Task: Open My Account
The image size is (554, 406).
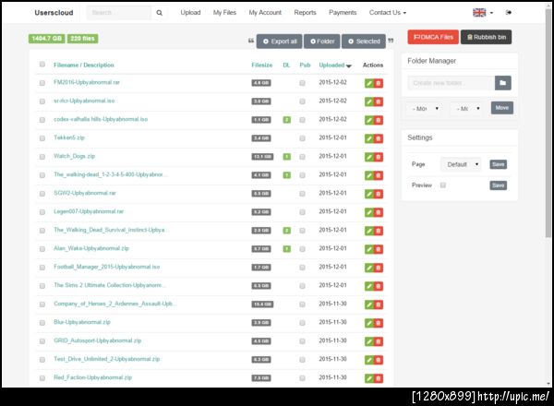Action: [265, 13]
